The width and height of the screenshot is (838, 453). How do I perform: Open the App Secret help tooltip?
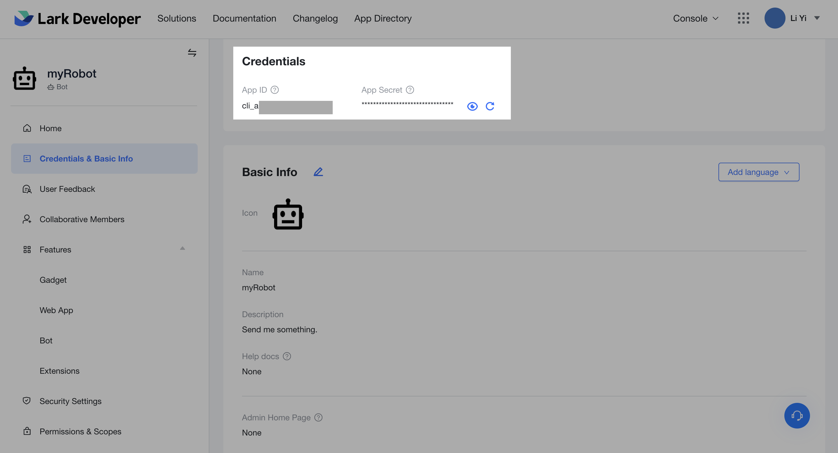410,90
